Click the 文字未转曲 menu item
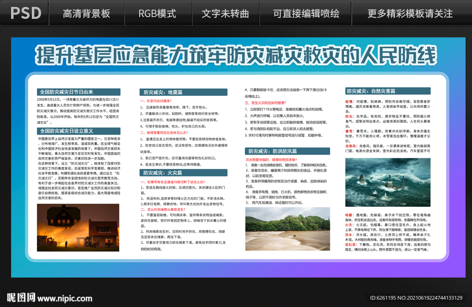The height and width of the screenshot is (307, 472). (225, 14)
